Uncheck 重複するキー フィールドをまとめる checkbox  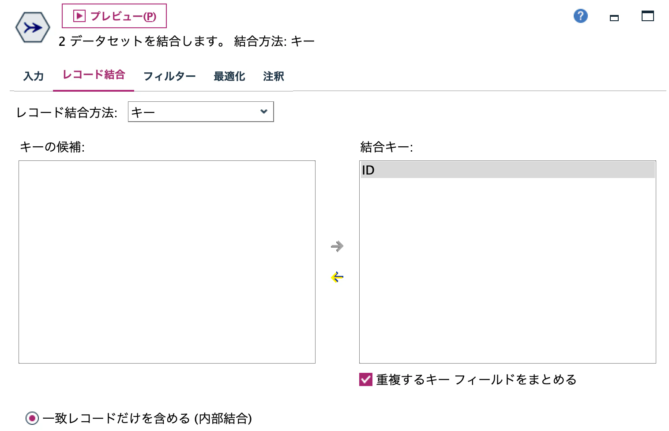366,379
